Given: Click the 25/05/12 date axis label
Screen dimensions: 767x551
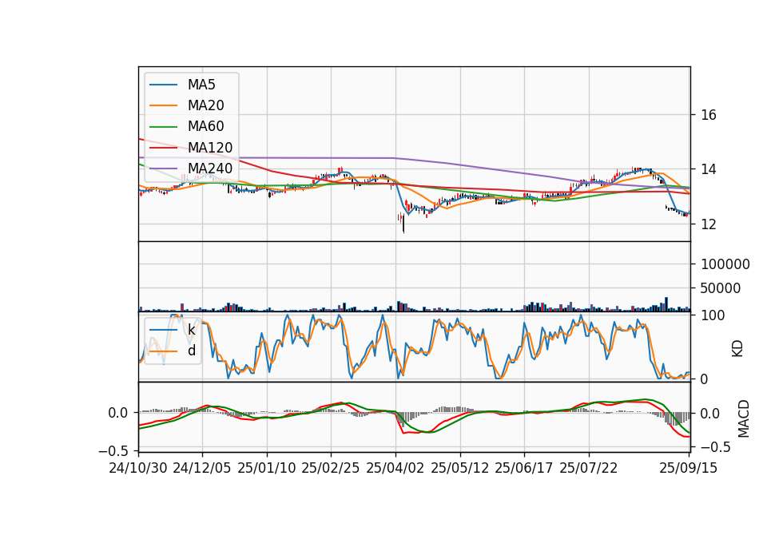Looking at the screenshot, I should pos(460,468).
